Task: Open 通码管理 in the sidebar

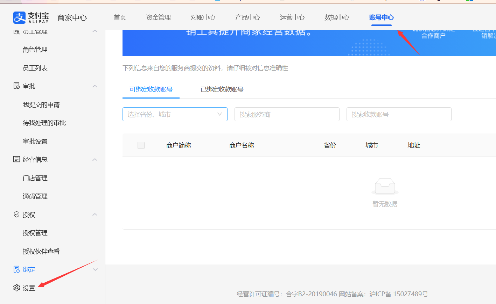Action: (x=35, y=196)
